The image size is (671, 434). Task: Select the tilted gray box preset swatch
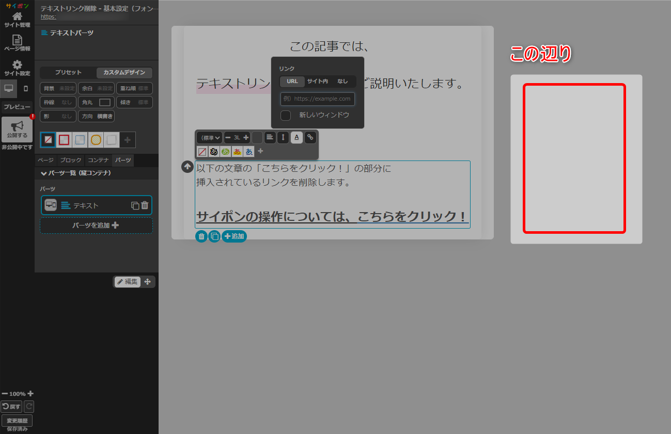(x=112, y=140)
